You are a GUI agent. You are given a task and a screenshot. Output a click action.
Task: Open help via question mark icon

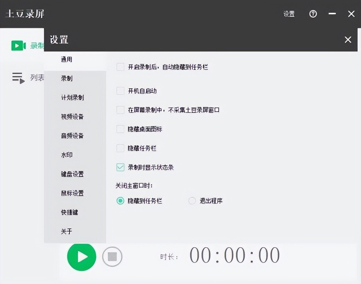[313, 14]
